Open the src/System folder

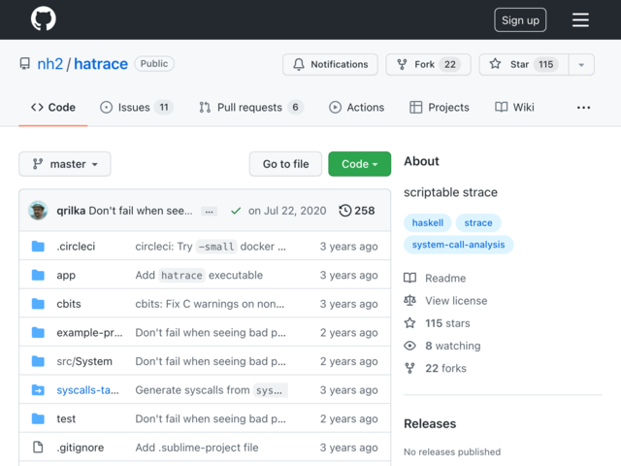[x=84, y=361]
